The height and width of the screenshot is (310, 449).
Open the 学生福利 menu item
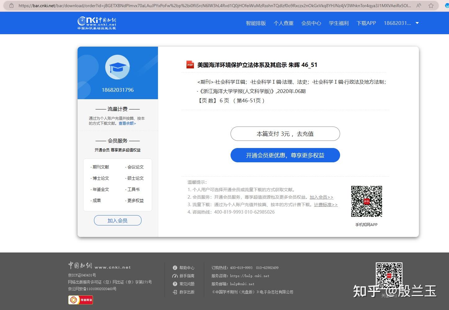click(339, 23)
